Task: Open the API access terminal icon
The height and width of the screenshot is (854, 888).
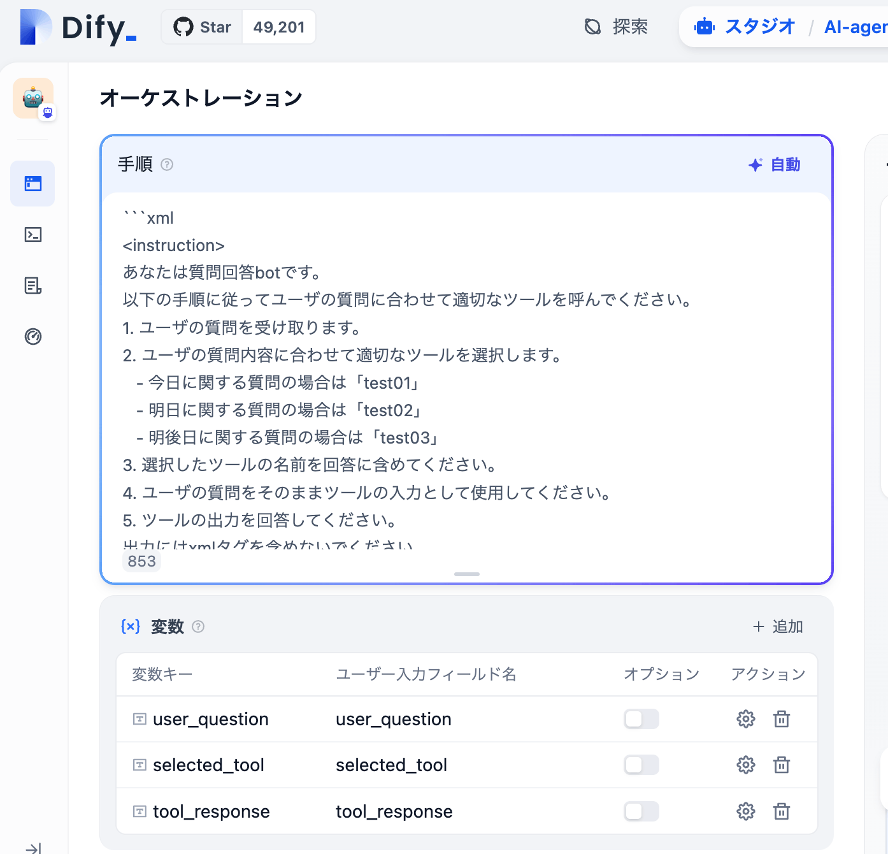Action: (33, 235)
